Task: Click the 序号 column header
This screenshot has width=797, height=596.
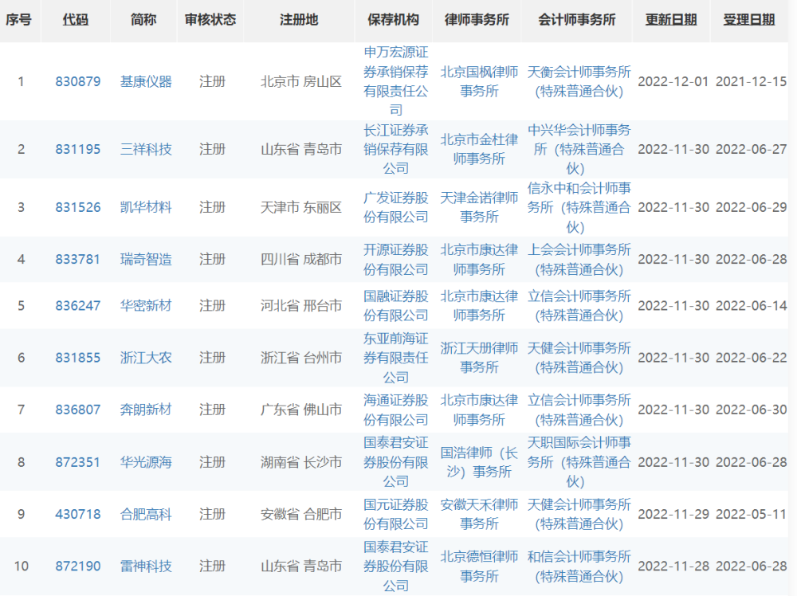Action: tap(19, 20)
